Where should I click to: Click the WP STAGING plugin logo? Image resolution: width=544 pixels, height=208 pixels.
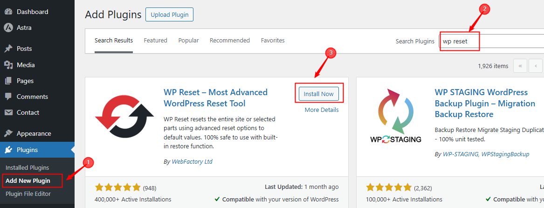395,116
